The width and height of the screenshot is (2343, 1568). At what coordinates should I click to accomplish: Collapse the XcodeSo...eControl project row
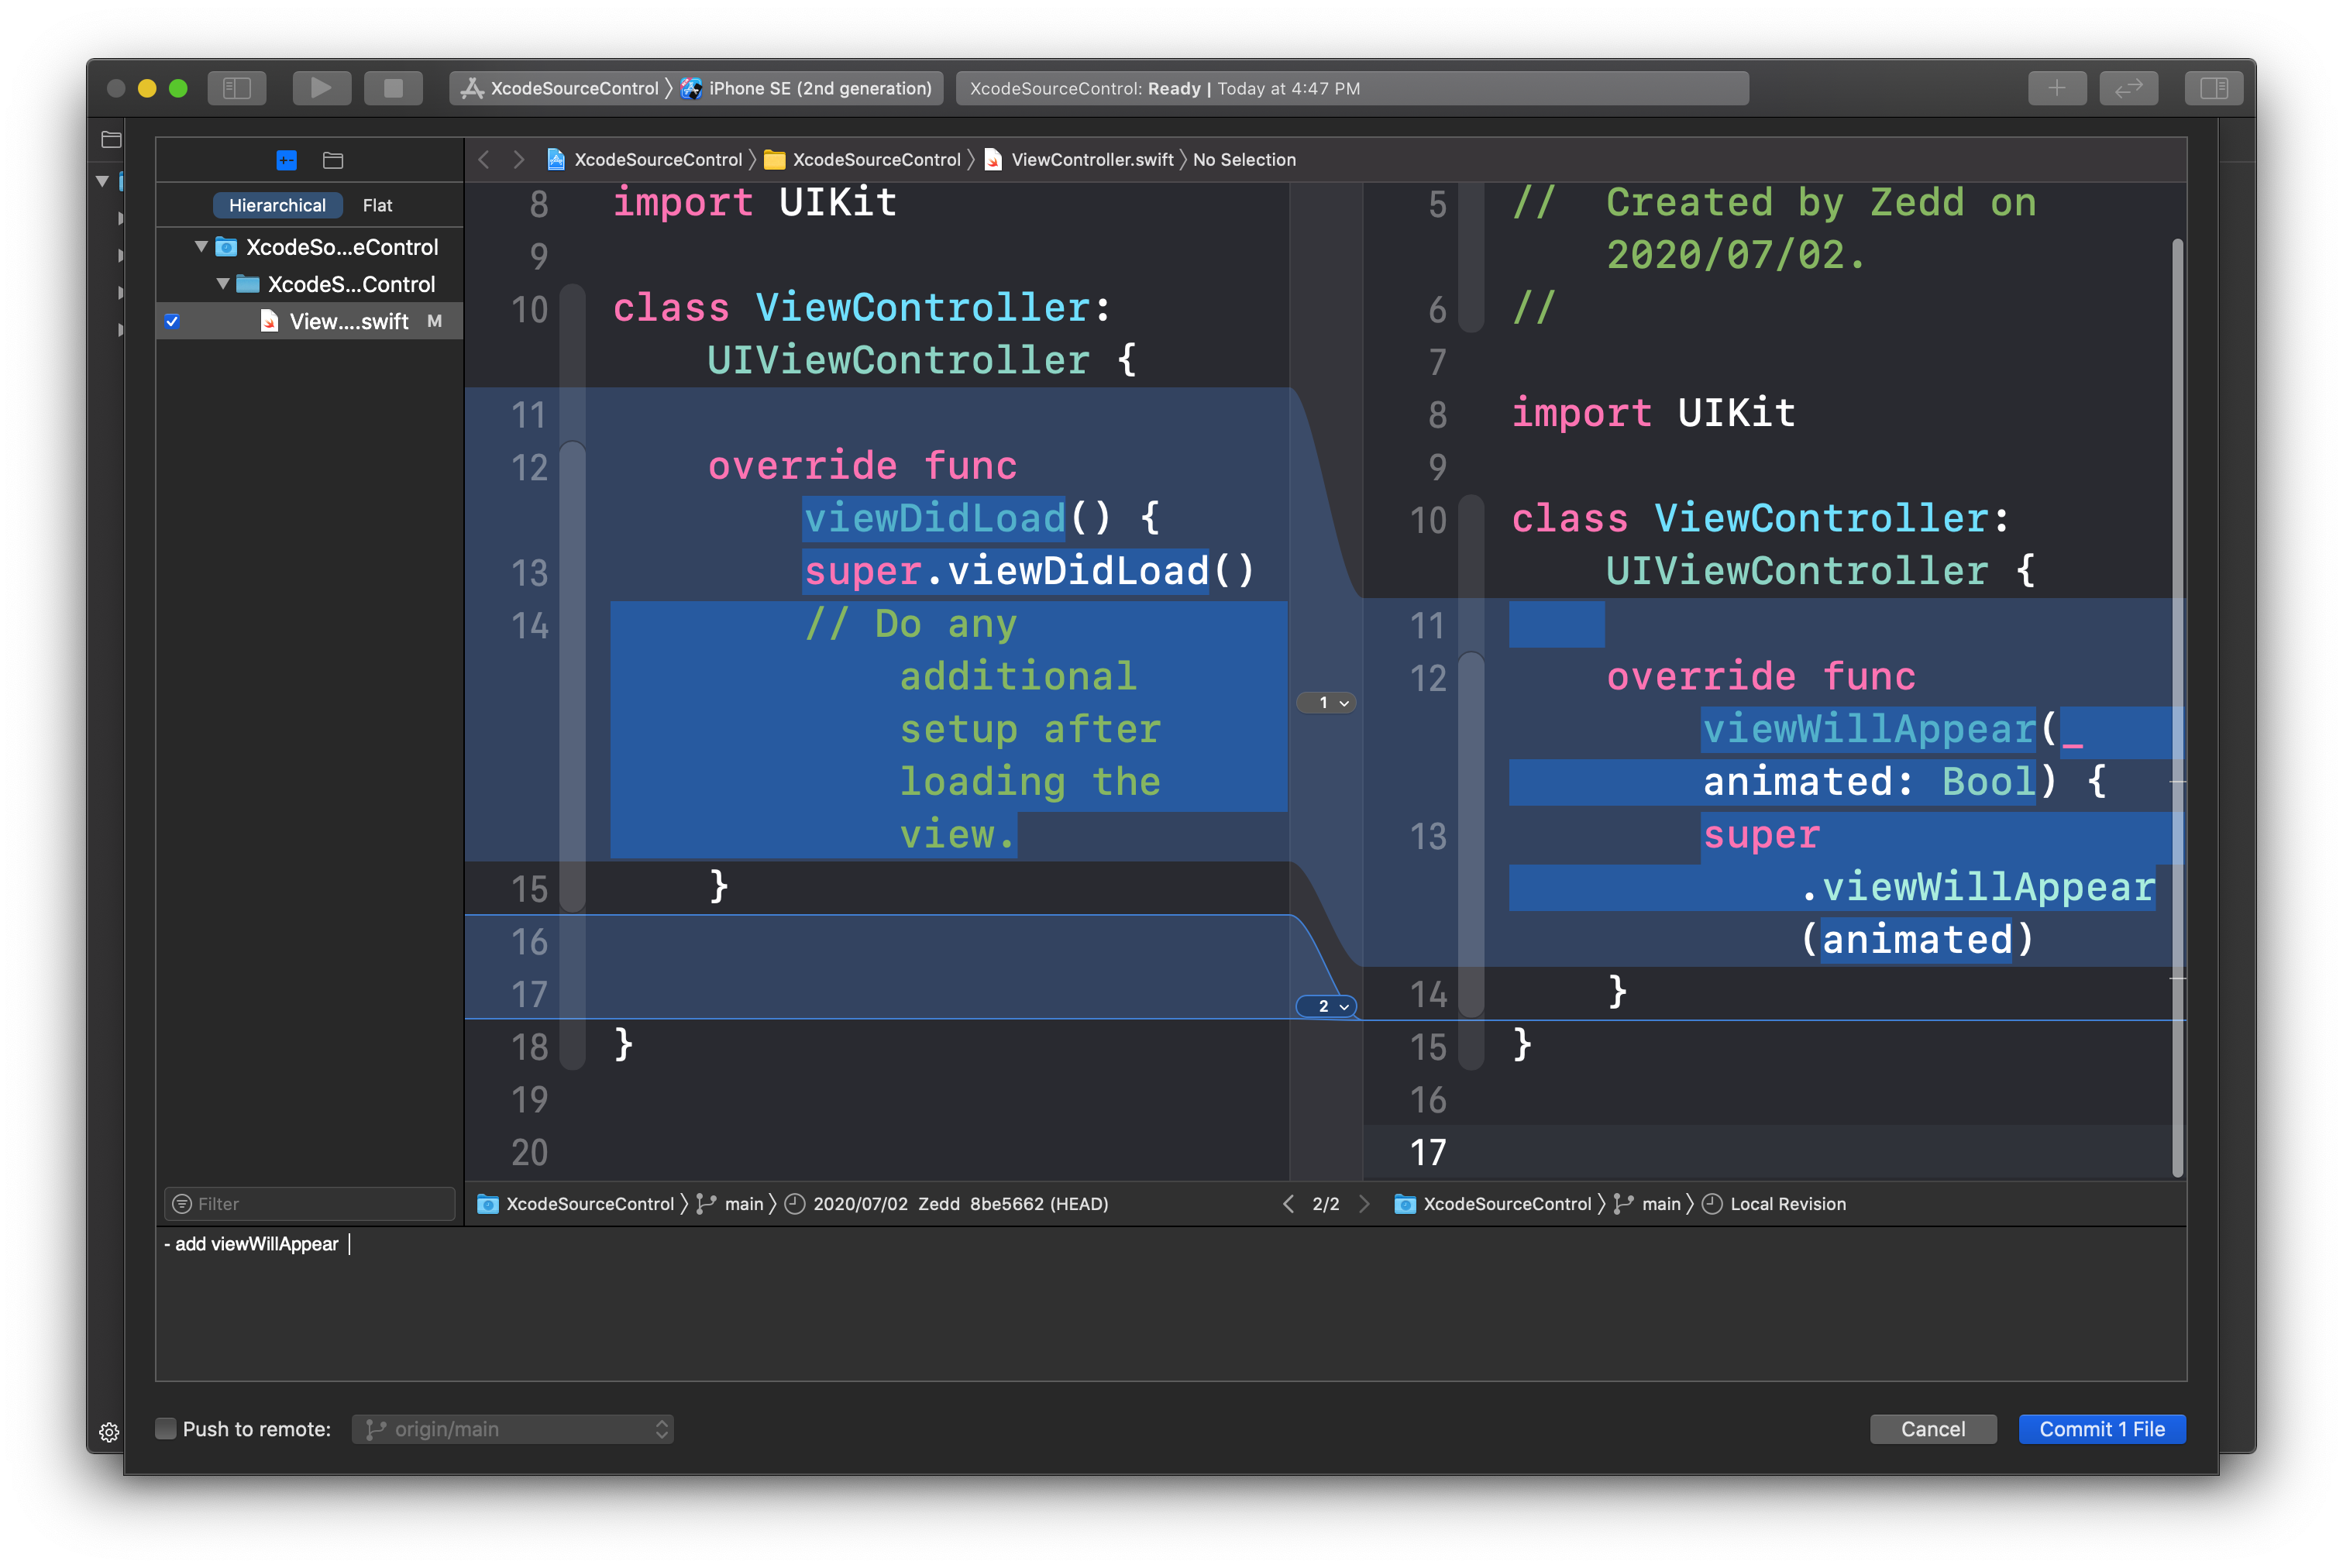[x=201, y=246]
